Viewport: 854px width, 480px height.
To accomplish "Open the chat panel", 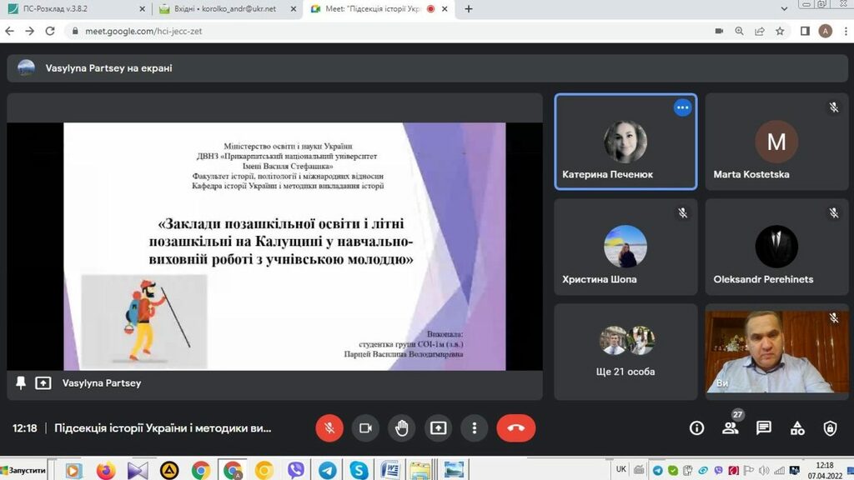I will [x=764, y=428].
